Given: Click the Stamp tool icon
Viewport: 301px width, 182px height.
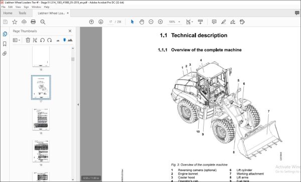Looking at the screenshot, I should (x=242, y=22).
